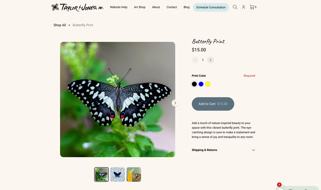The image size is (321, 190).
Task: Show next product image with arrow
Action: click(175, 103)
